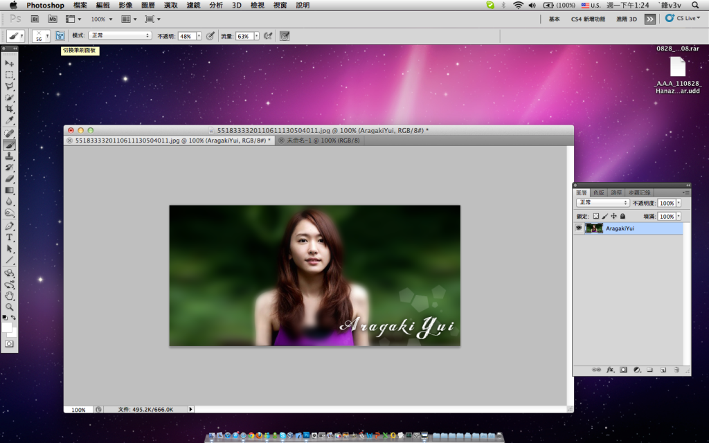Viewport: 709px width, 443px height.
Task: Click the CS4 新增功能 workspace button
Action: [x=587, y=19]
